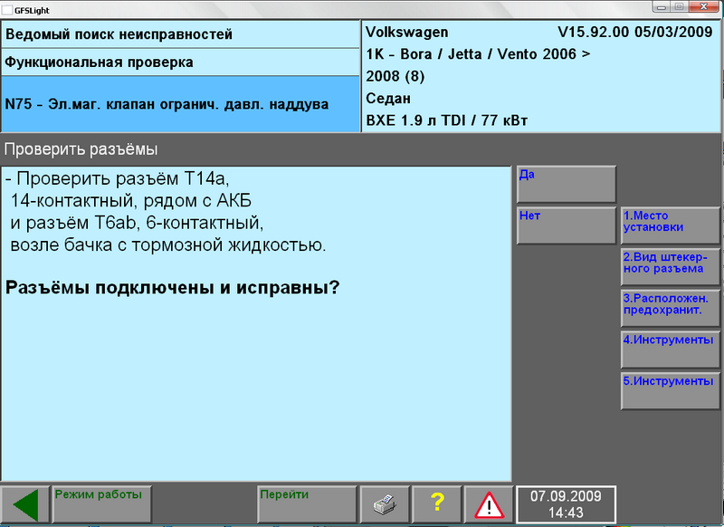Click the 07.09.2009 14:43 date box
This screenshot has width=724, height=527.
pos(566,504)
